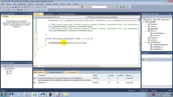Click the Properties icon in Solution Explorer toolbar
The image size is (173, 97).
click(x=144, y=17)
